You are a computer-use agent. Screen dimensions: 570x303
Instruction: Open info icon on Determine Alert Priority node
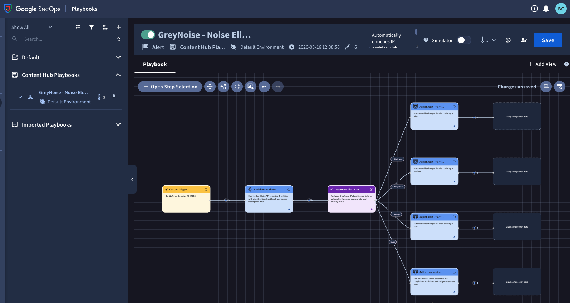371,189
